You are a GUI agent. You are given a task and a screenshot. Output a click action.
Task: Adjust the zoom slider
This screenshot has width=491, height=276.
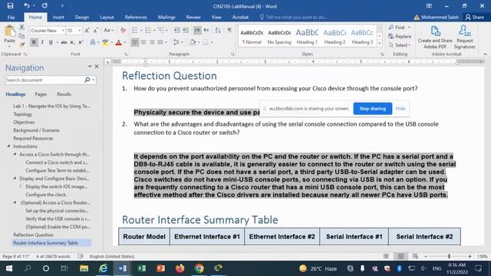click(x=449, y=256)
